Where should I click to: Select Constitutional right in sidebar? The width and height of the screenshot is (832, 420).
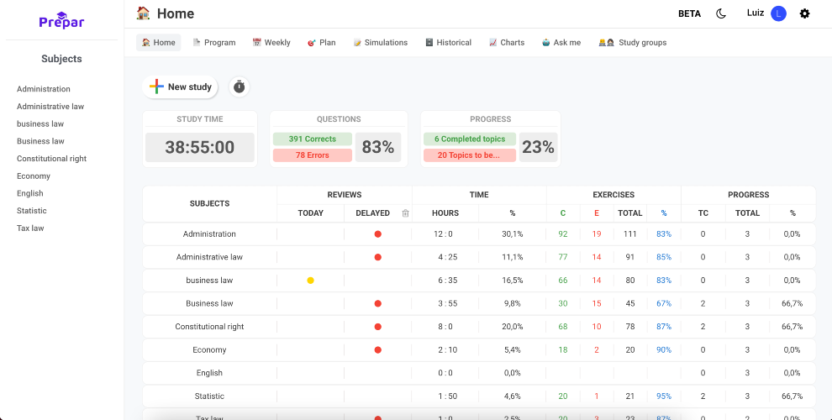click(51, 159)
